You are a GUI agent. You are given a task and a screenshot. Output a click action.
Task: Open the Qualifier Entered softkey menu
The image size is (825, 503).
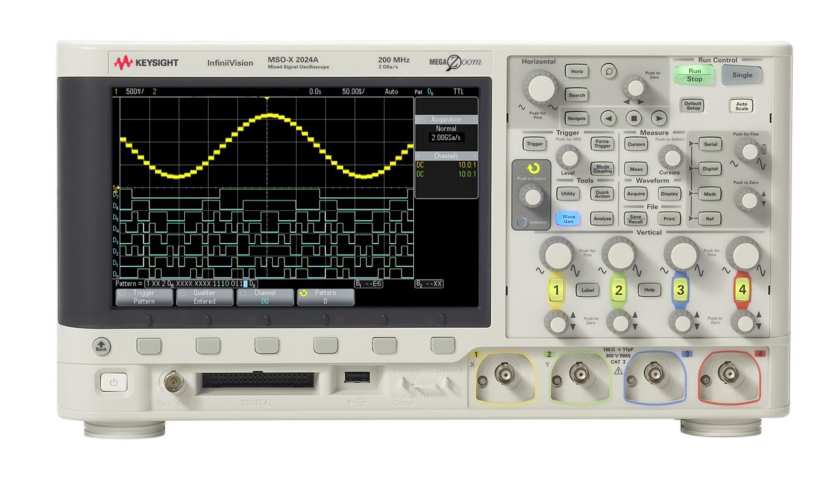coord(204,297)
